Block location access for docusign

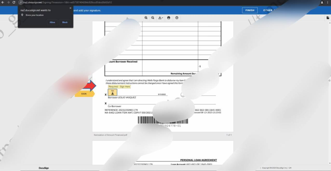coord(65,22)
